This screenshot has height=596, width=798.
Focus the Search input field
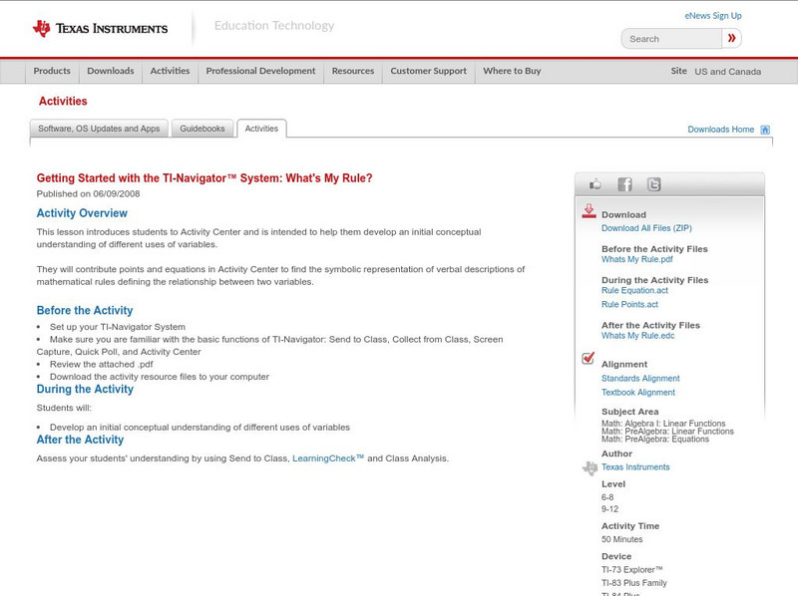pyautogui.click(x=671, y=39)
